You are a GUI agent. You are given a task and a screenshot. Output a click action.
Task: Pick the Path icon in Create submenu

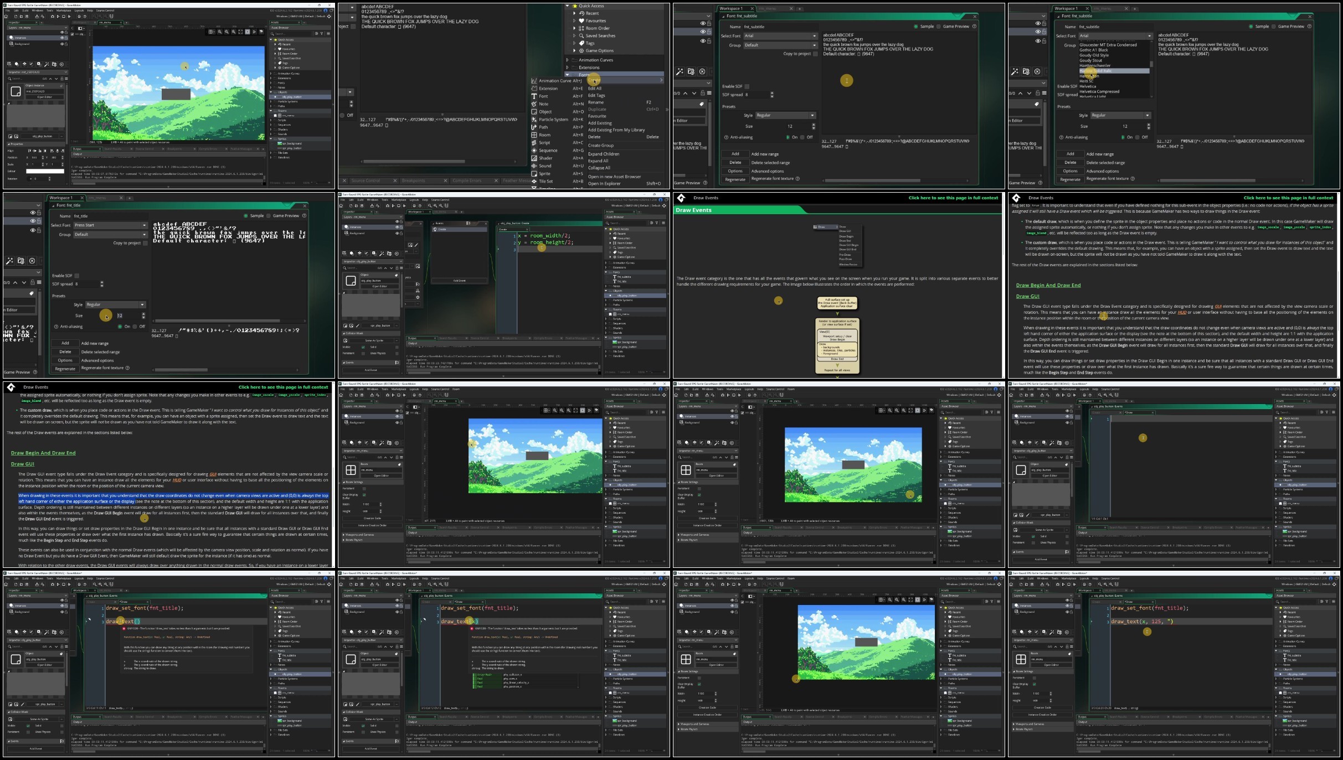coord(534,127)
